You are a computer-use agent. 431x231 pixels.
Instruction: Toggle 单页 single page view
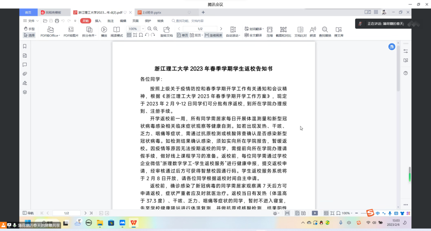coord(182,35)
